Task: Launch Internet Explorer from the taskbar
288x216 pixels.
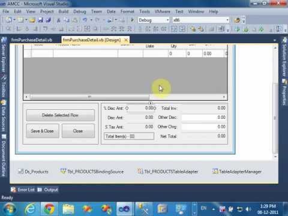Action: 29,209
